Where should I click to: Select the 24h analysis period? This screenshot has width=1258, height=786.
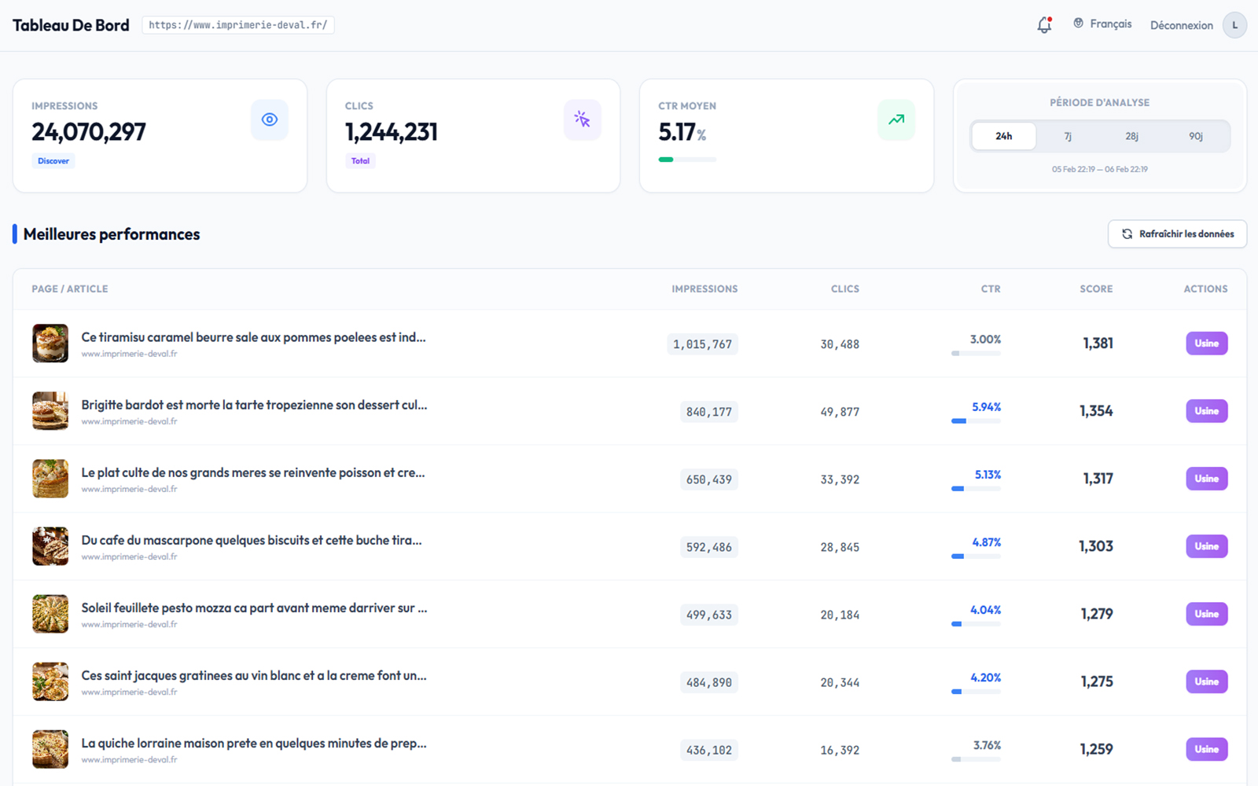tap(1004, 136)
